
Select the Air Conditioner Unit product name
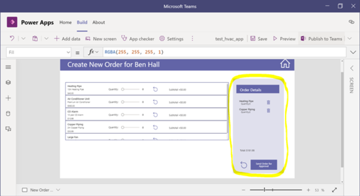tap(79, 99)
